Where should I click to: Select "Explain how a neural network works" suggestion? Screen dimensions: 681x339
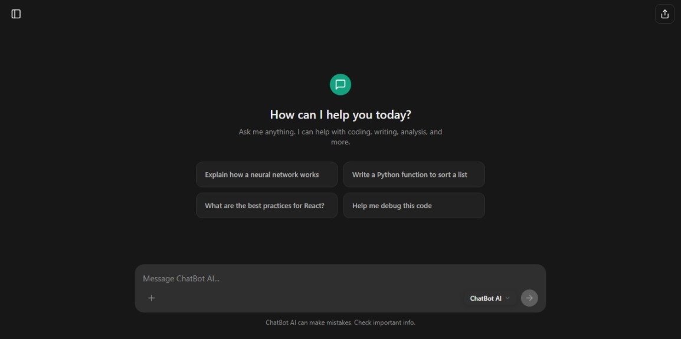click(x=267, y=175)
